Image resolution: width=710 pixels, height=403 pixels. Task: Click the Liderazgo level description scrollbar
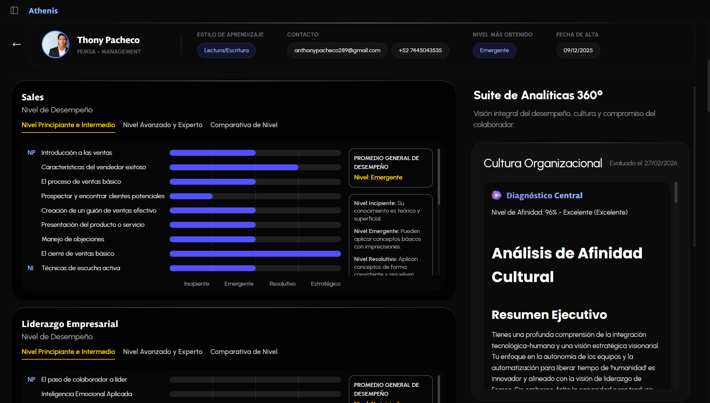click(x=439, y=390)
